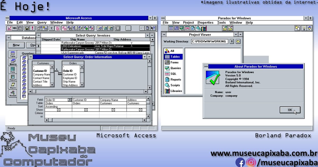Click the Save floppy-disk icon in Access
Image resolution: width=318 pixels, height=167 pixels.
click(x=27, y=28)
